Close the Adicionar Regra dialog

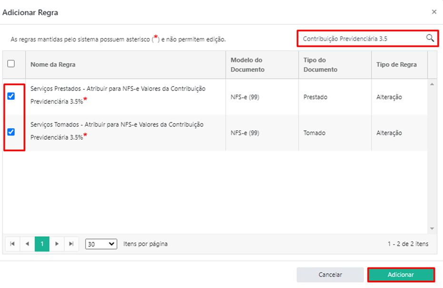pos(434,12)
